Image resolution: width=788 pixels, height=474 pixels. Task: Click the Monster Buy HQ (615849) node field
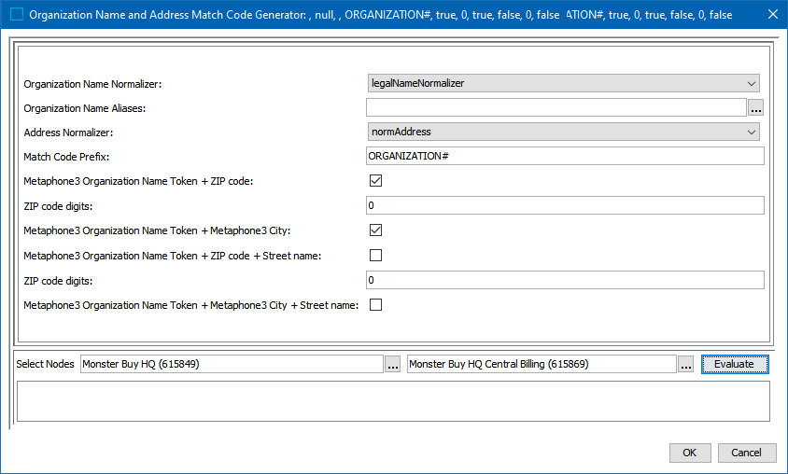coord(232,365)
